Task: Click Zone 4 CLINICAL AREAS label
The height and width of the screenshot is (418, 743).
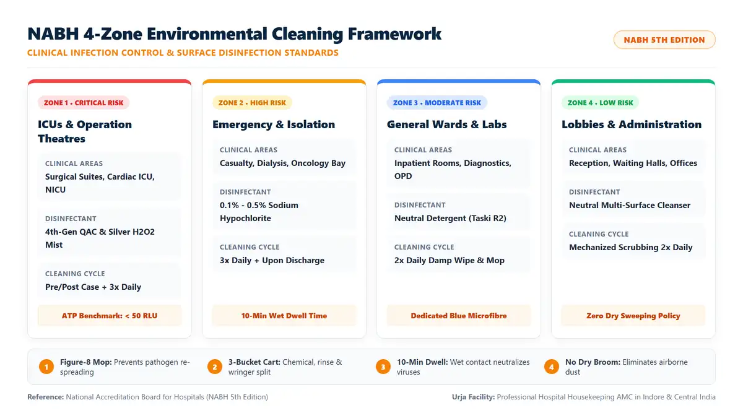Action: point(597,150)
